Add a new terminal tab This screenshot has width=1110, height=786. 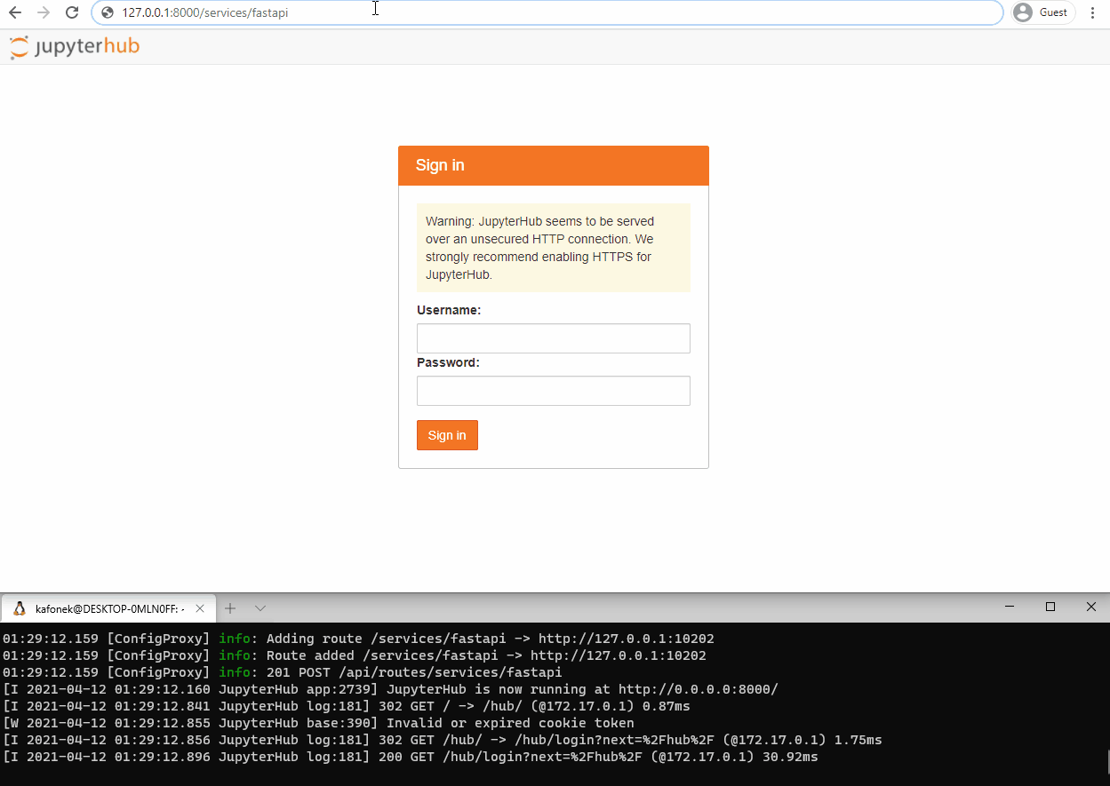tap(230, 608)
